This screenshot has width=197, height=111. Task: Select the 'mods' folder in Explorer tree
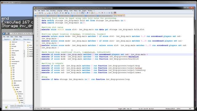tap(13, 59)
